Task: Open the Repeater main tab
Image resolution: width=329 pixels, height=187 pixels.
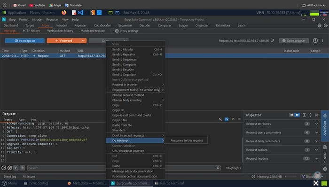Action: pos(80,25)
